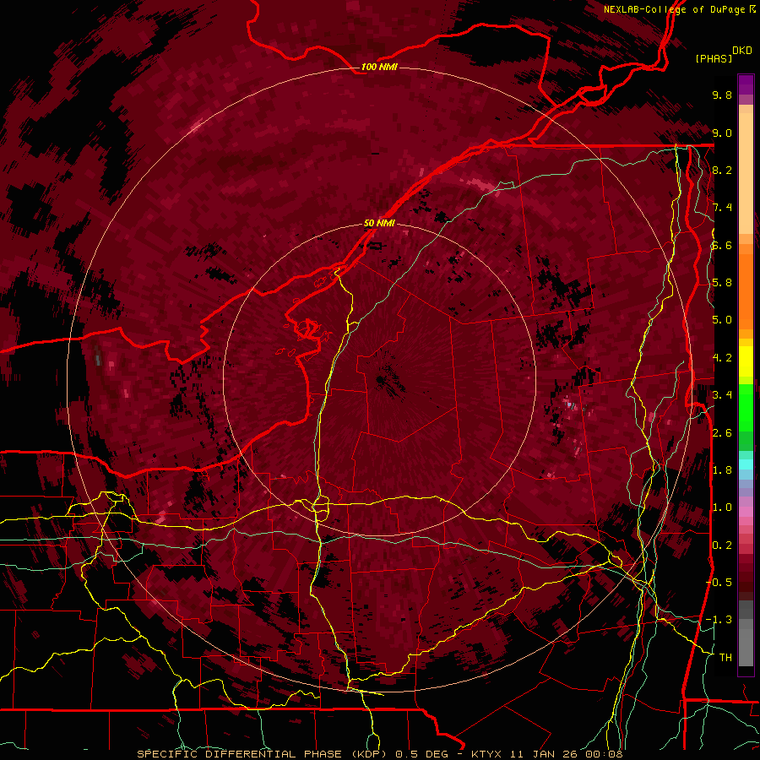Click the 1.0 scale value

click(722, 508)
